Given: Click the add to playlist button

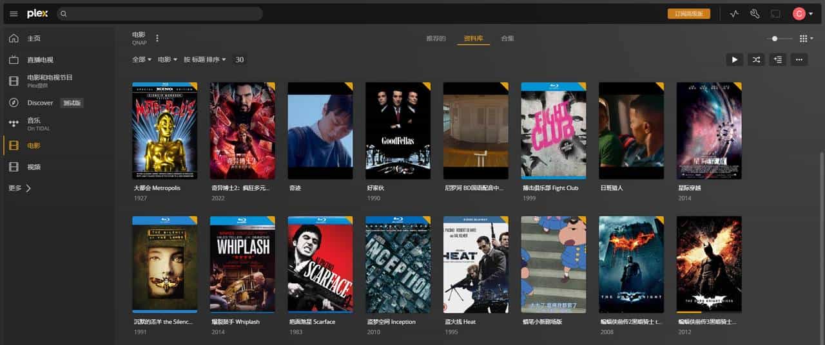Looking at the screenshot, I should [778, 59].
